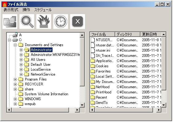Select the Applicatio... folder row
The width and height of the screenshot is (173, 122).
pos(126,61)
